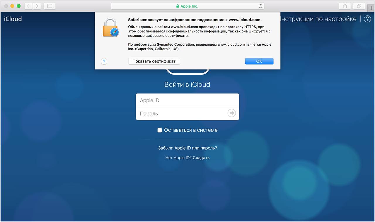Viewport: 375px width, 222px height.
Task: Open iCloud help via the question mark icon
Action: (x=367, y=19)
